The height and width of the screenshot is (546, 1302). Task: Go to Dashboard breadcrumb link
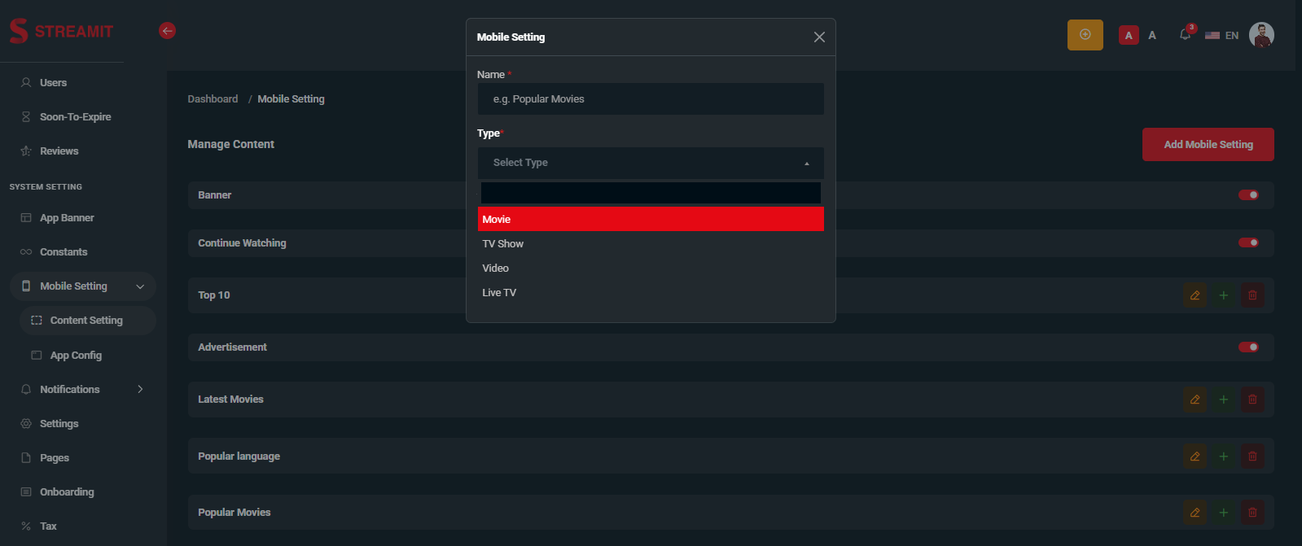tap(213, 99)
